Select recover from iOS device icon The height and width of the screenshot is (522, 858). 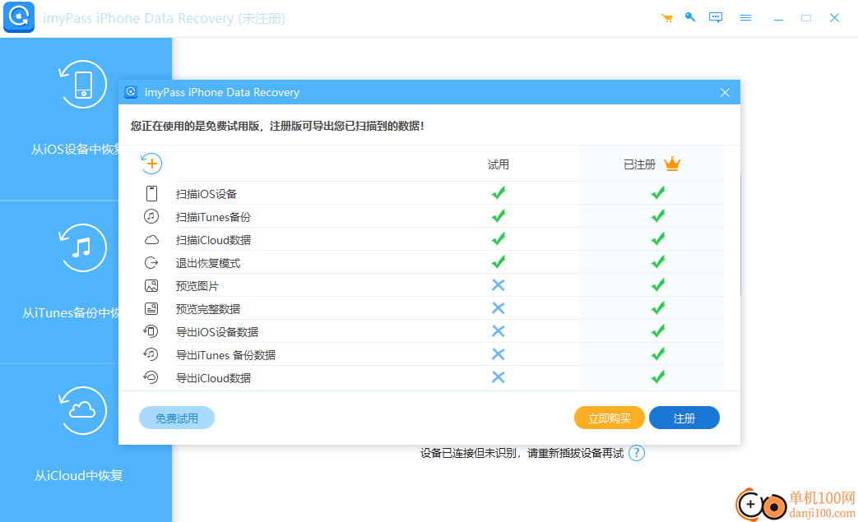click(x=82, y=84)
